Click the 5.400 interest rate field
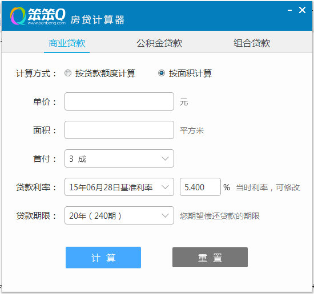 click(x=200, y=187)
